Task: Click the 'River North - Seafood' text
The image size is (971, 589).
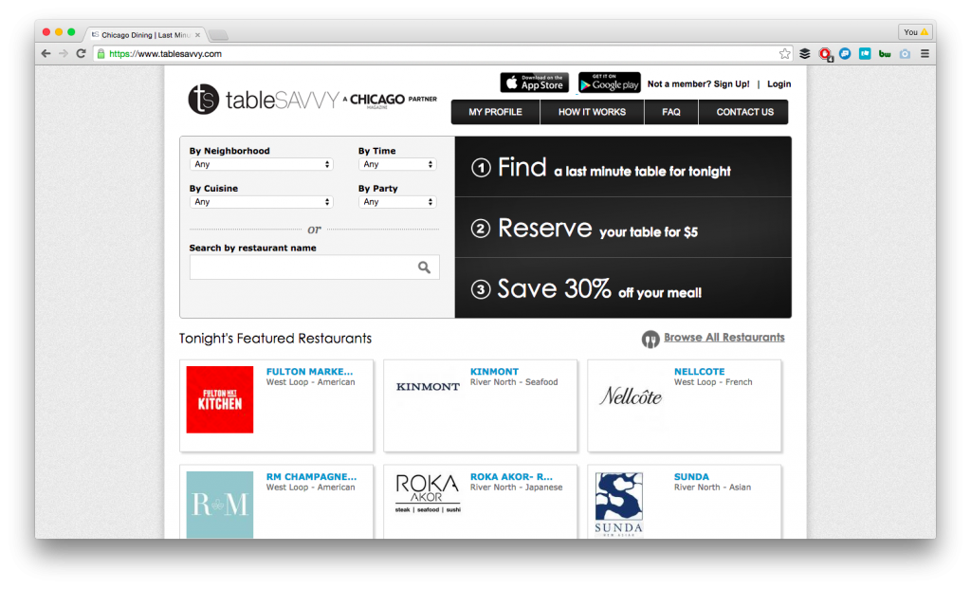Action: coord(514,382)
